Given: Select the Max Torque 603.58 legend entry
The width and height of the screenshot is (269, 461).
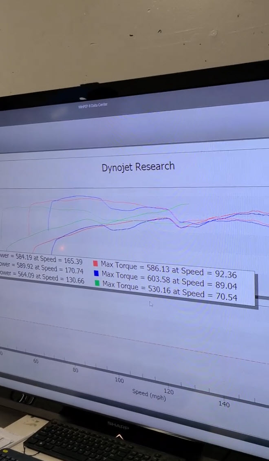Looking at the screenshot, I should pos(169,280).
